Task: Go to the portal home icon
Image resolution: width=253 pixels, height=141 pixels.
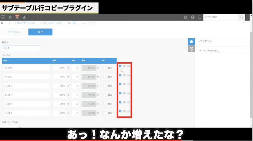Action: click(10, 17)
